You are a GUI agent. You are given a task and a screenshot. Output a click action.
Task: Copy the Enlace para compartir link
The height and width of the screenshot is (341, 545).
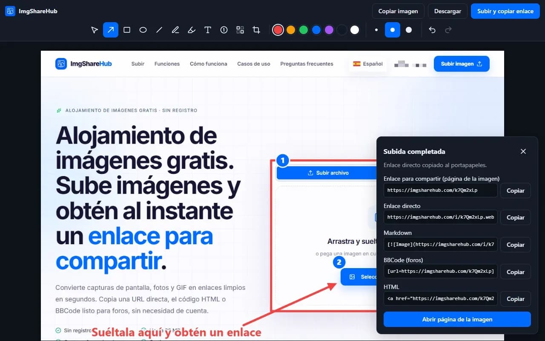click(516, 191)
